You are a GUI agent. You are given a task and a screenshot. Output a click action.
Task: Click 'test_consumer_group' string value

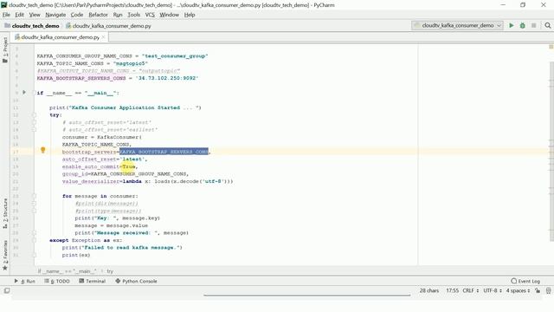(x=175, y=55)
